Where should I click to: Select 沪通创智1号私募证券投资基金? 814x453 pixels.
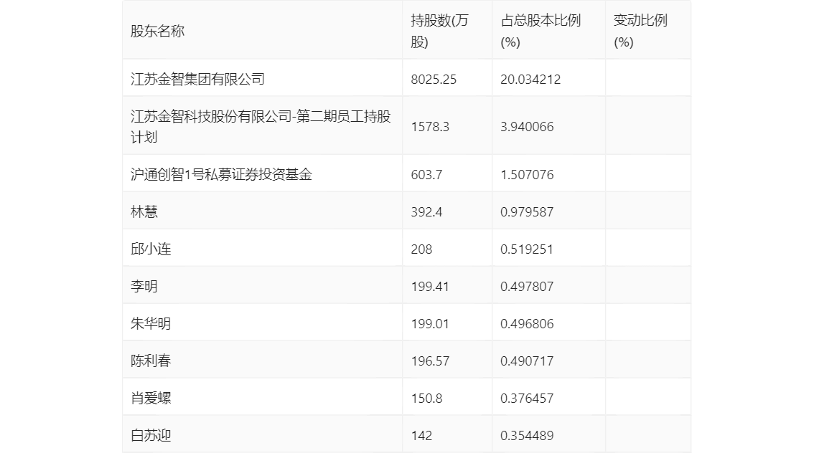tap(221, 175)
